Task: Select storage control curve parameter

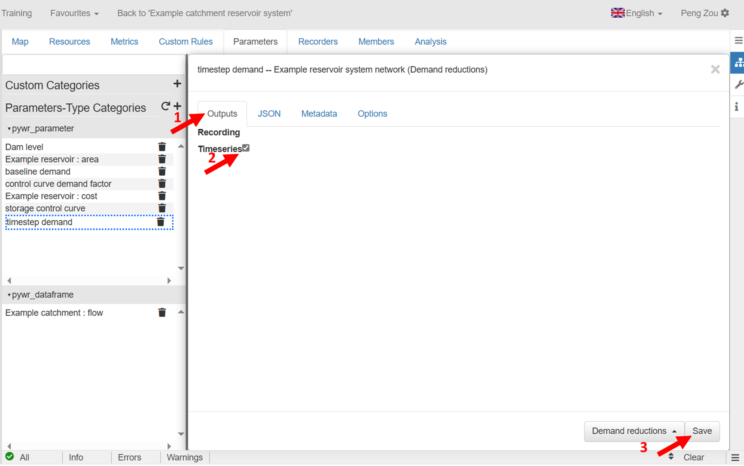Action: tap(45, 208)
